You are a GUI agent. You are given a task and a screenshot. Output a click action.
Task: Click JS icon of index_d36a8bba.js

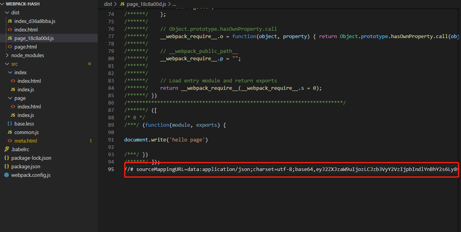click(10, 21)
